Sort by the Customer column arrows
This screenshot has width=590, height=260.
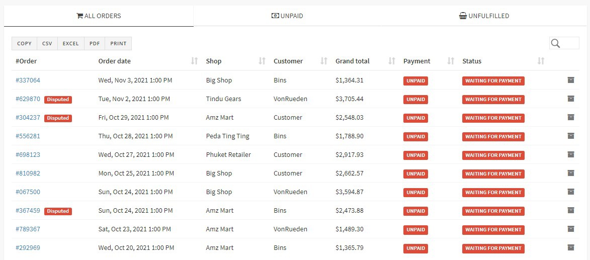(324, 61)
